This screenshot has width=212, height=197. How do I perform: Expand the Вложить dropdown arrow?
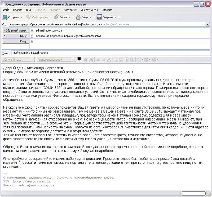[73, 17]
